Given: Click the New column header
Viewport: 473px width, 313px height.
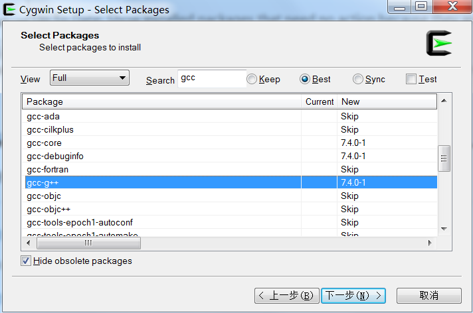Looking at the screenshot, I should 387,102.
